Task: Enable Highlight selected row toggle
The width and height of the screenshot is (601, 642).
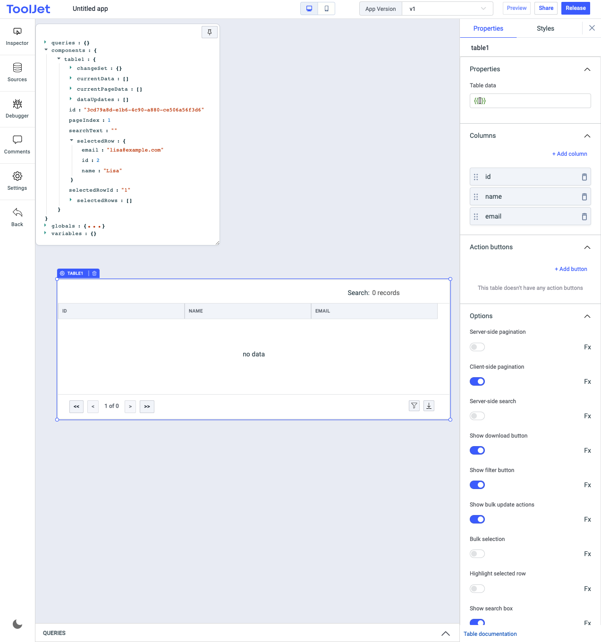Action: (477, 589)
